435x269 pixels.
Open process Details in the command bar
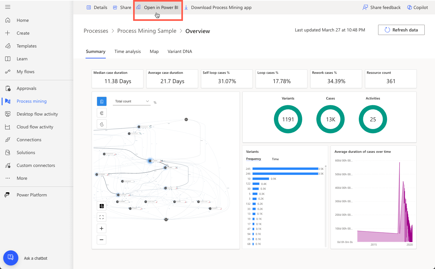point(97,7)
